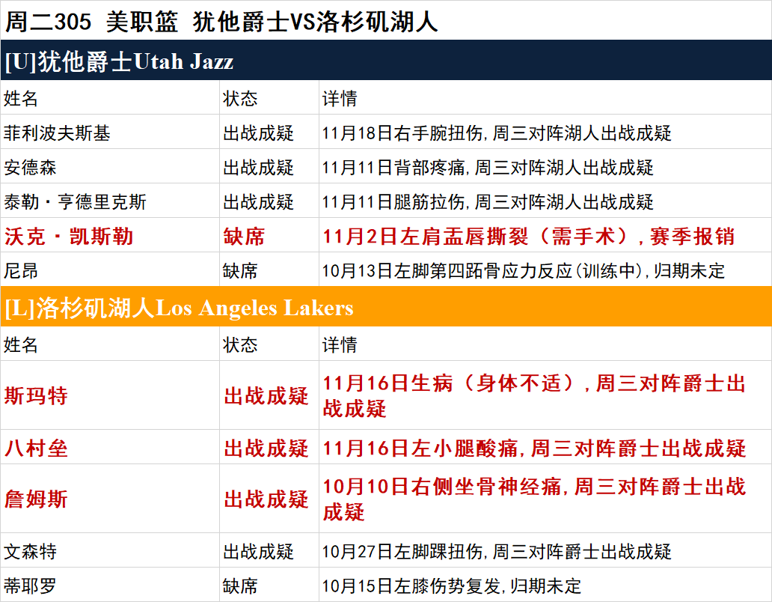This screenshot has height=602, width=772.
Task: Click 詹姆斯 in the Lakers roster
Action: [36, 497]
